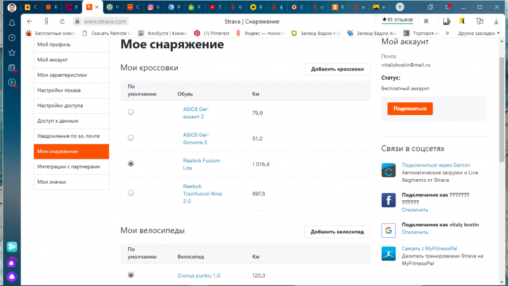Click Связать с MyFitnessPal link
This screenshot has width=508, height=286.
coord(429,249)
